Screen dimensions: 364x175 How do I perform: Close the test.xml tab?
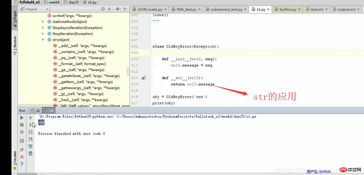pos(326,9)
